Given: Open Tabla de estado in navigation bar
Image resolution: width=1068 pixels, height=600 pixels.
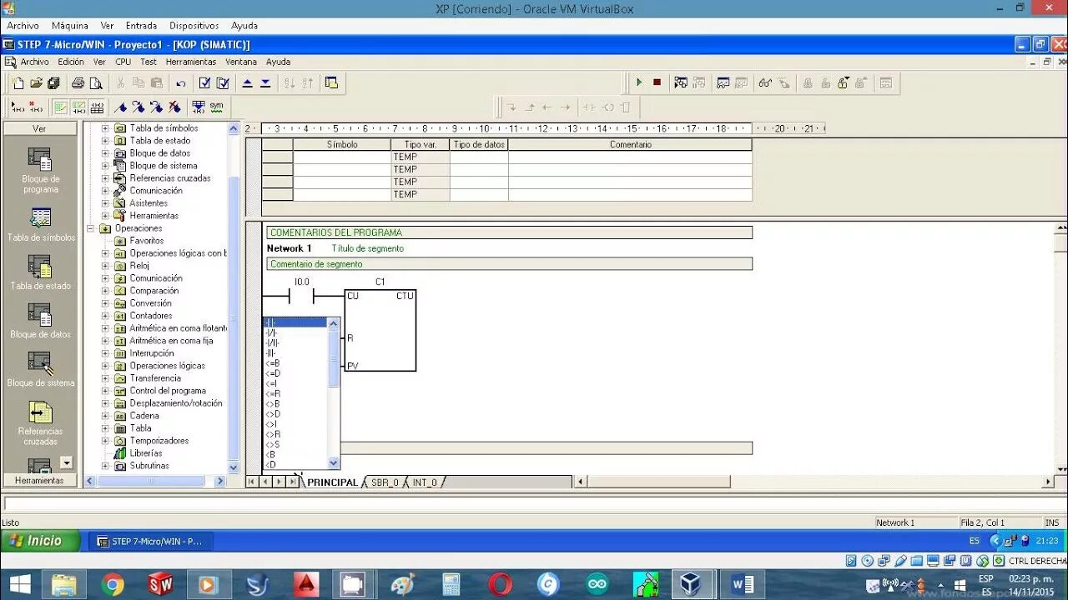Looking at the screenshot, I should click(x=40, y=273).
